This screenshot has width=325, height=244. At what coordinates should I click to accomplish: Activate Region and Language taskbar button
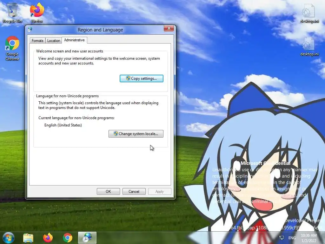click(87, 238)
